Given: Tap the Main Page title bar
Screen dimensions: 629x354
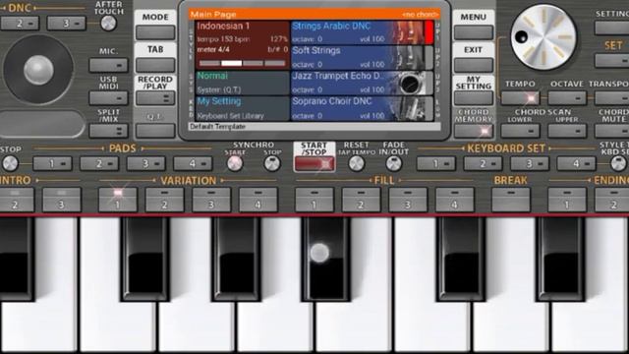Looking at the screenshot, I should 314,15.
